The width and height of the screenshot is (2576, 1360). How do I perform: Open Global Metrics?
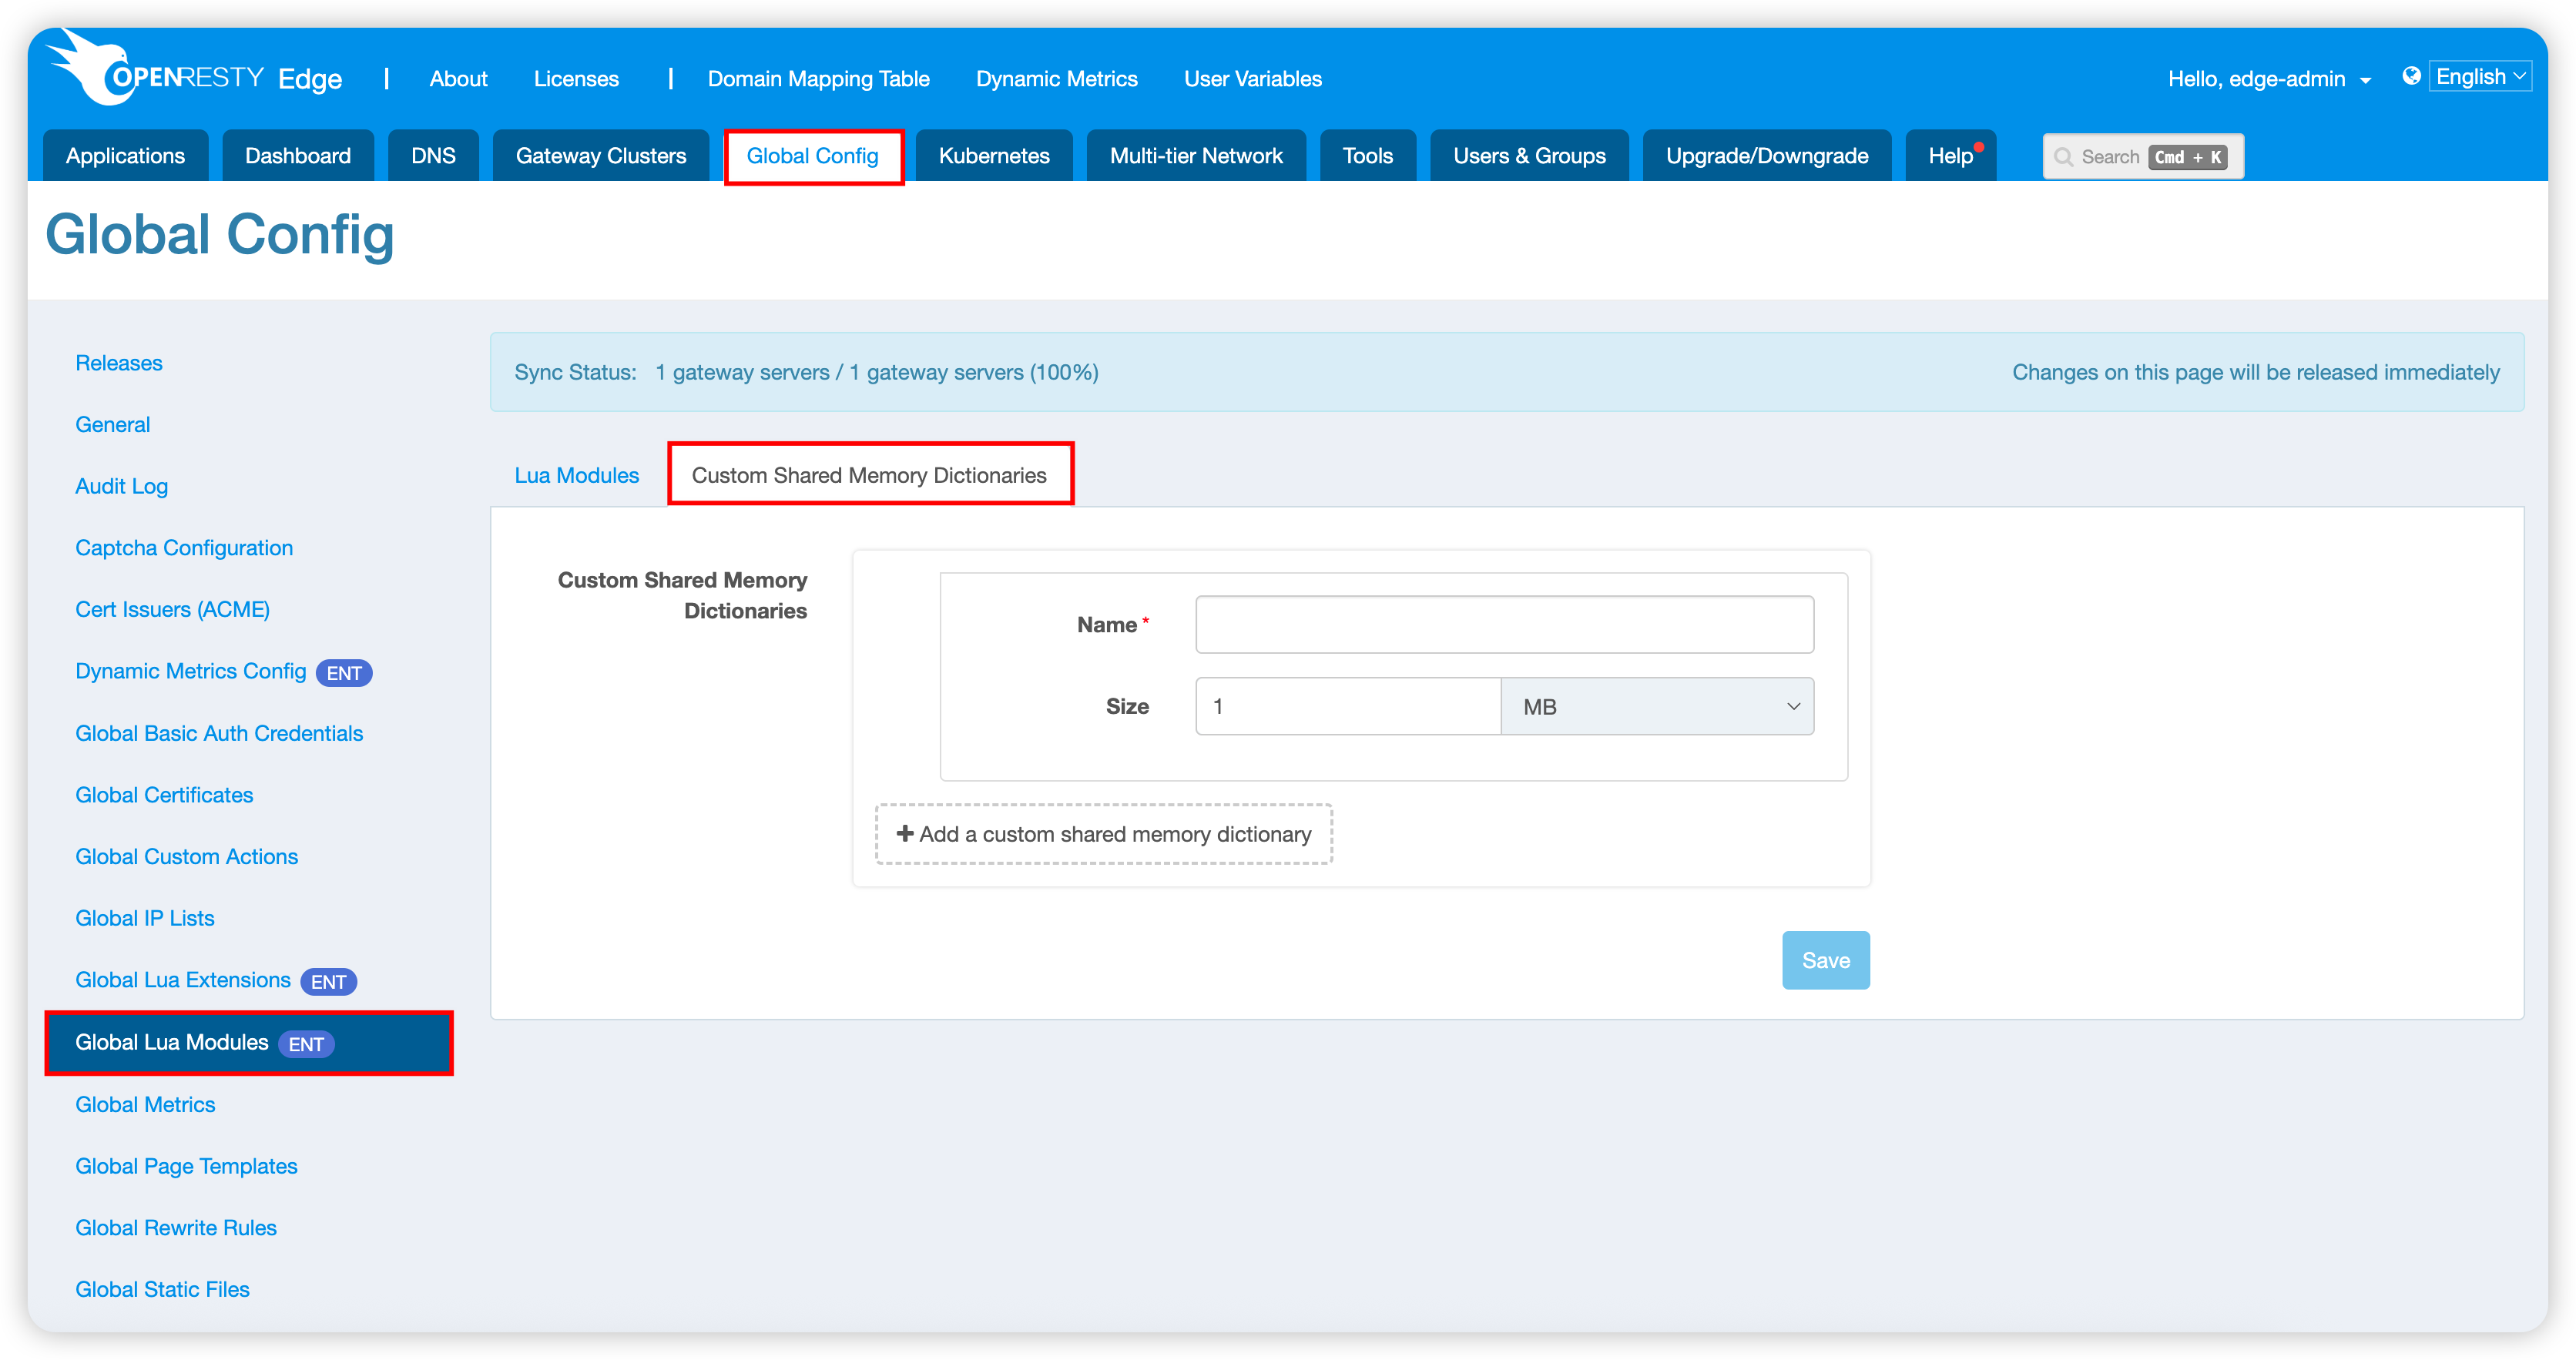145,1104
